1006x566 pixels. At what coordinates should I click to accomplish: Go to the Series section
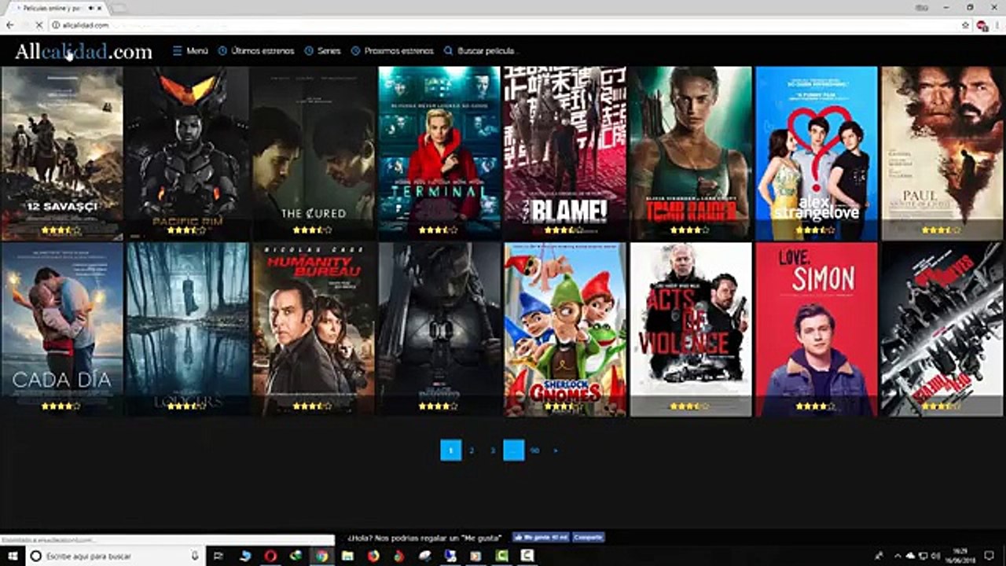pyautogui.click(x=322, y=50)
